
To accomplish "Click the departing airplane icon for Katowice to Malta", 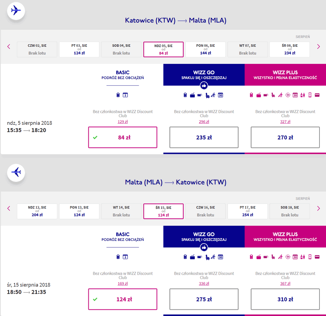I will tap(16, 11).
